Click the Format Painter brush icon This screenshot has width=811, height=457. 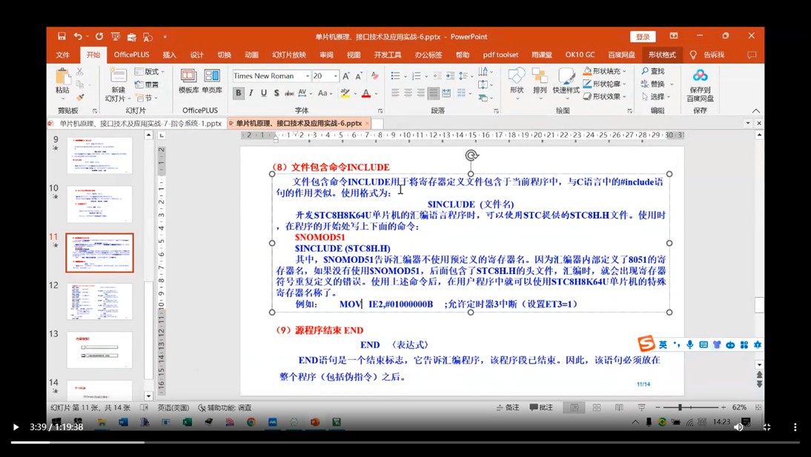click(x=79, y=97)
